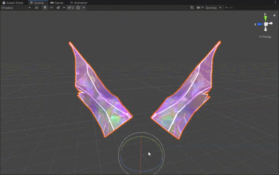Open the Asset Store tab
Screen dimensions: 279x175
point(13,2)
